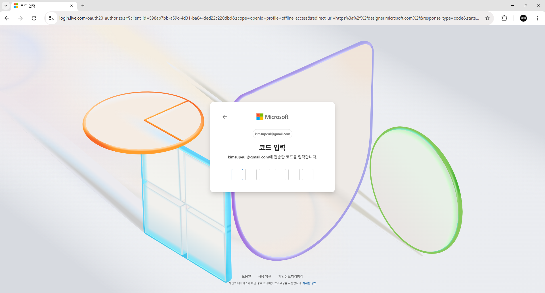Viewport: 545px width, 293px height.
Task: Select the 코드 입력 browser tab
Action: coord(44,6)
